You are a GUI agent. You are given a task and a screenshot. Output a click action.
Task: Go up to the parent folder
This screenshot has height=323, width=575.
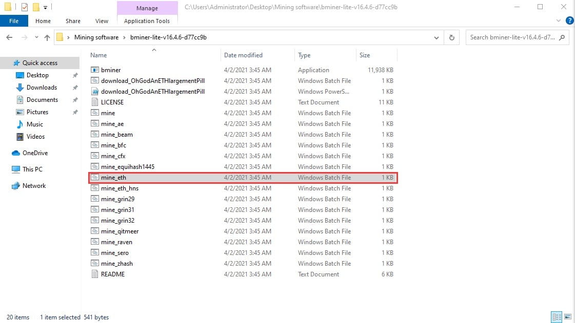pos(47,37)
